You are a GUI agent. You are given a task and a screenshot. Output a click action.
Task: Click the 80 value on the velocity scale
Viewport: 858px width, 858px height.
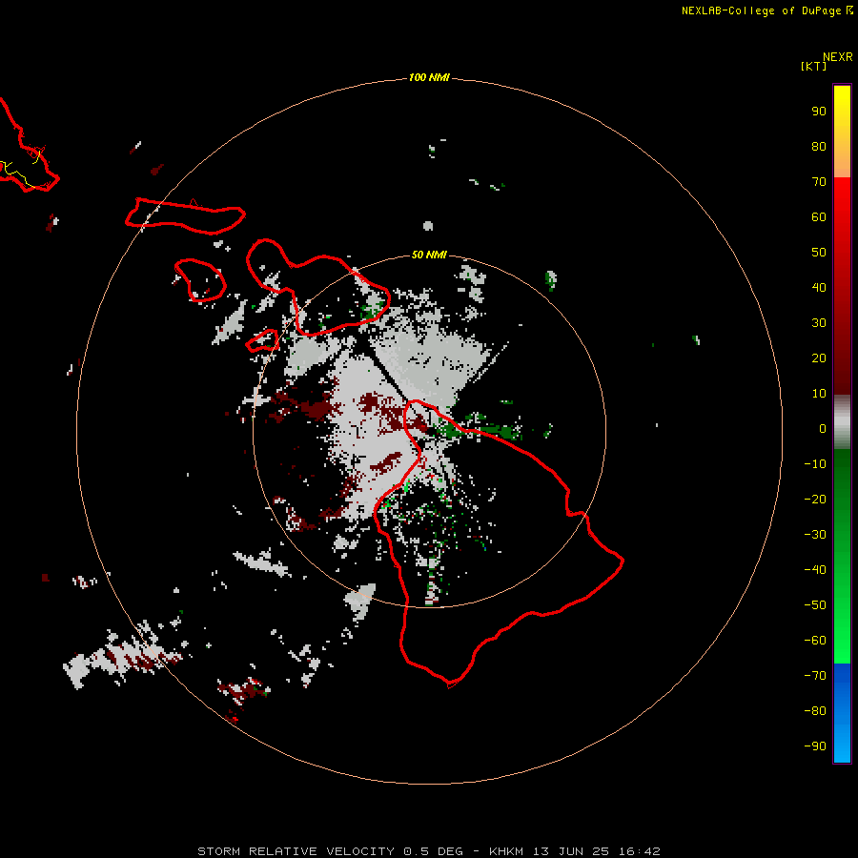point(819,147)
